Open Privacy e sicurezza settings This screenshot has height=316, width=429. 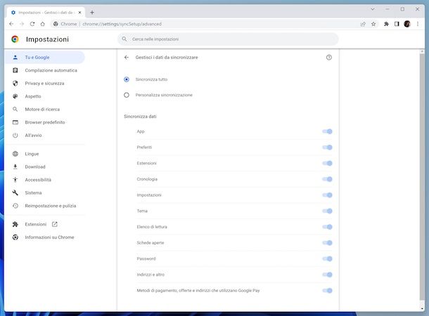pos(44,84)
